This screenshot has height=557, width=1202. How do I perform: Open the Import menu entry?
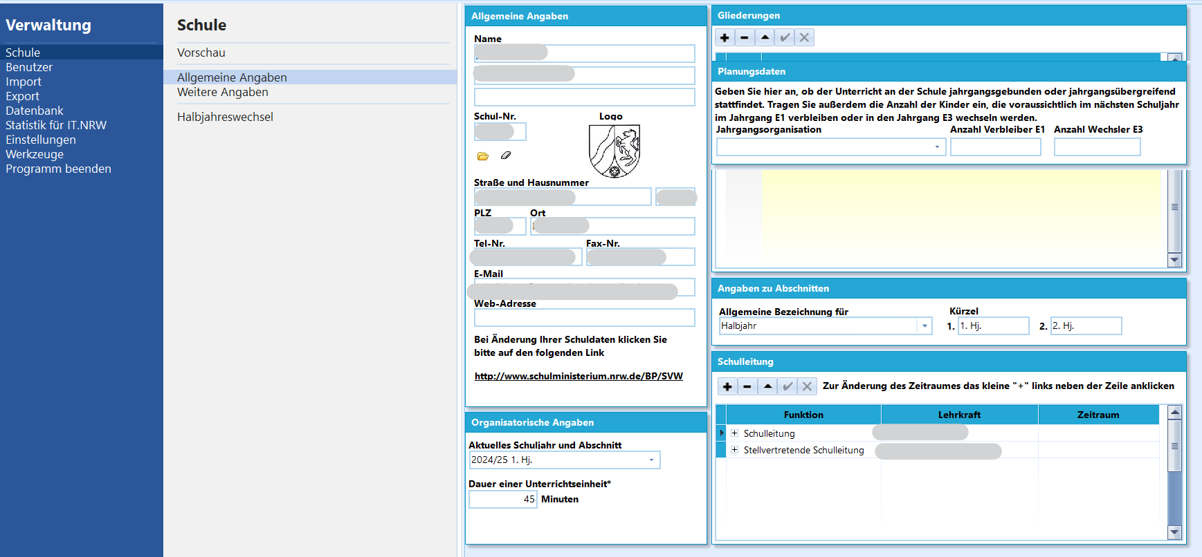24,82
